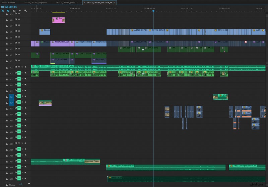Image resolution: width=268 pixels, height=187 pixels.
Task: Click voice-over record icon on track A6
Action: pos(25,96)
